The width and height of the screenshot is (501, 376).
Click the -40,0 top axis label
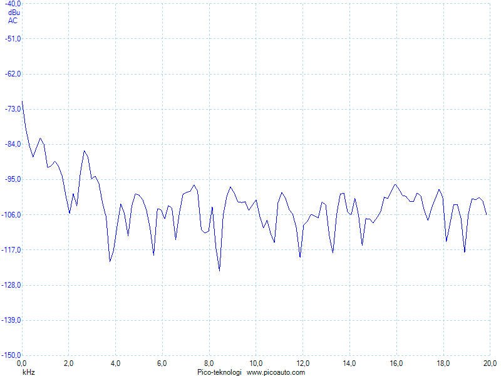13,4
